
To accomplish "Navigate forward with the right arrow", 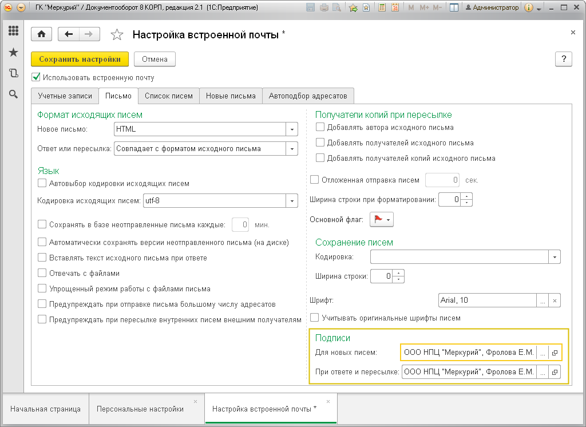I will pos(89,34).
